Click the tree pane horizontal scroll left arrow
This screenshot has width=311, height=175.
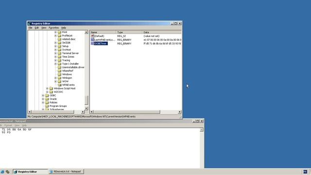30,112
